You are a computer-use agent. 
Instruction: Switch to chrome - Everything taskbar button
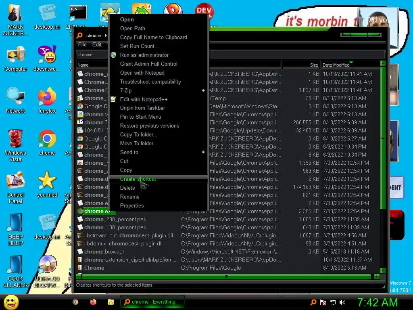click(x=152, y=302)
